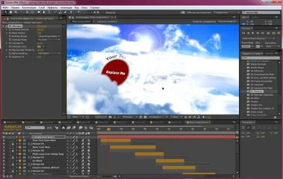Viewport: 283px width, 179px height.
Task: Click the timeline playhead marker
Action: 108,129
